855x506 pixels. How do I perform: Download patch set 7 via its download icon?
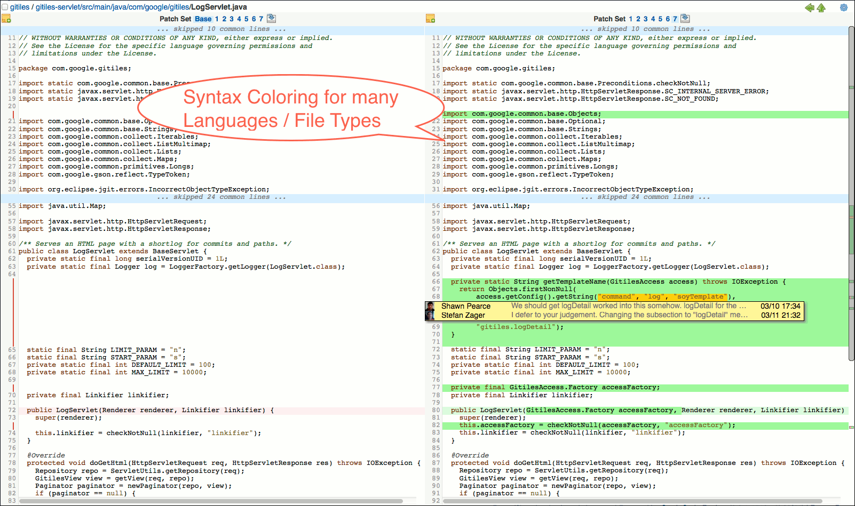(685, 18)
